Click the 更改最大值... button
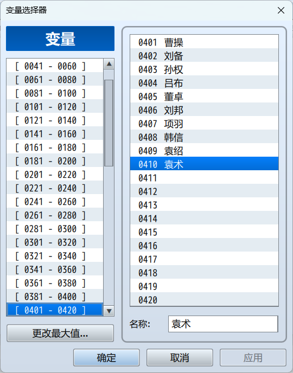293x373 pixels. tap(60, 333)
